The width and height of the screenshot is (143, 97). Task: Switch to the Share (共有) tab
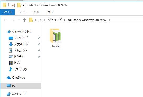pos(36,12)
